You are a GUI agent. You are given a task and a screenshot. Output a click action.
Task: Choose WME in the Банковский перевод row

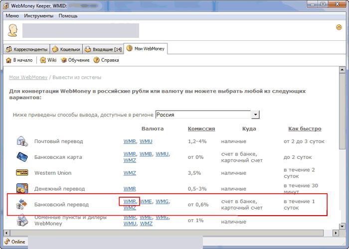146,201
